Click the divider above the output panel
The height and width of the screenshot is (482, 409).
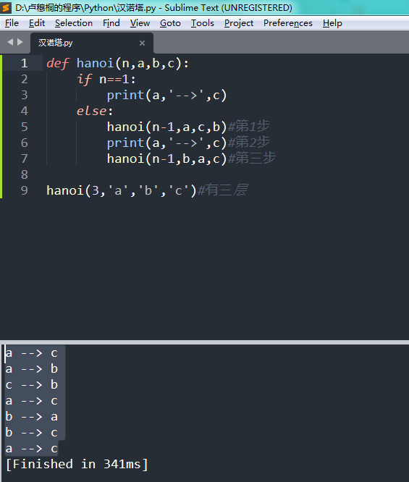[204, 342]
